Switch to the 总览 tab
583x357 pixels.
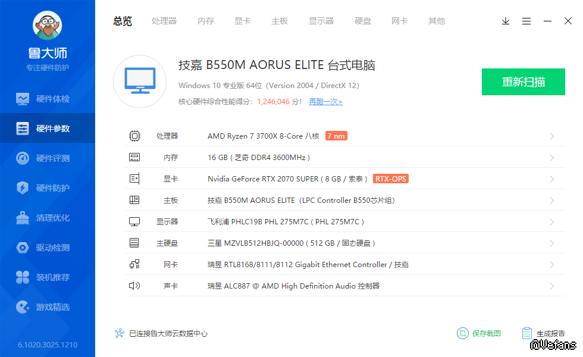(x=123, y=21)
